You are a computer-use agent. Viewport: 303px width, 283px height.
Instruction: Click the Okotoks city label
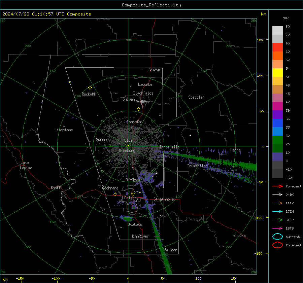pyautogui.click(x=135, y=224)
